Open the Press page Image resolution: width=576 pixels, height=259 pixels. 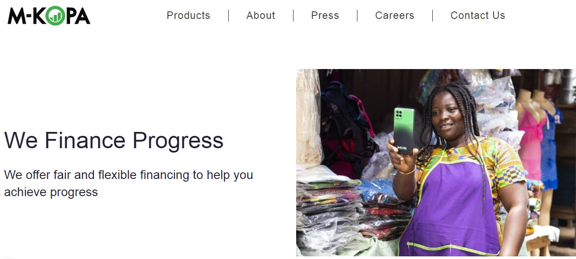[x=325, y=15]
